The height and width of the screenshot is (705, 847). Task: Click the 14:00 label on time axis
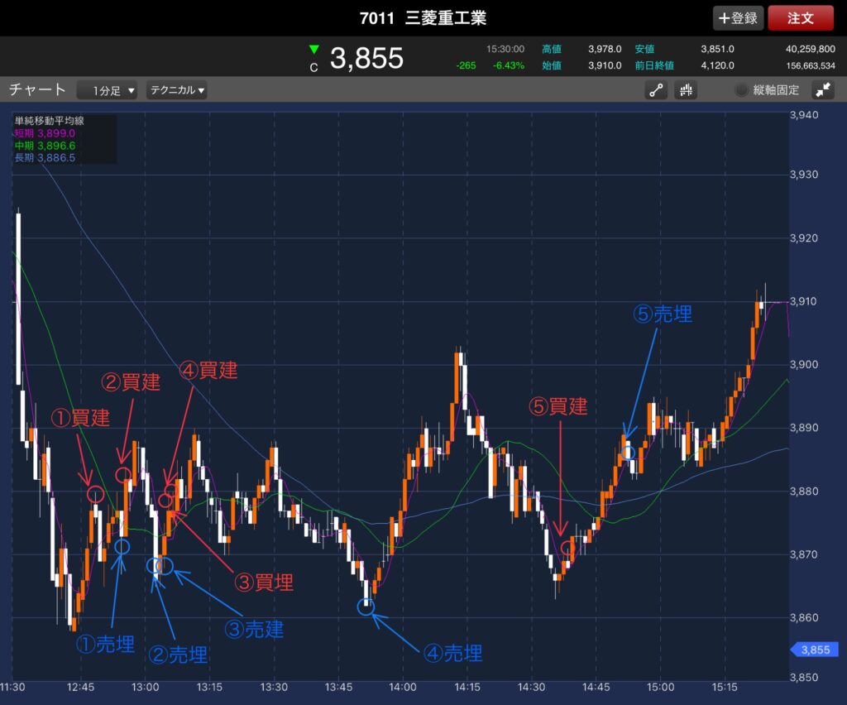coord(402,688)
